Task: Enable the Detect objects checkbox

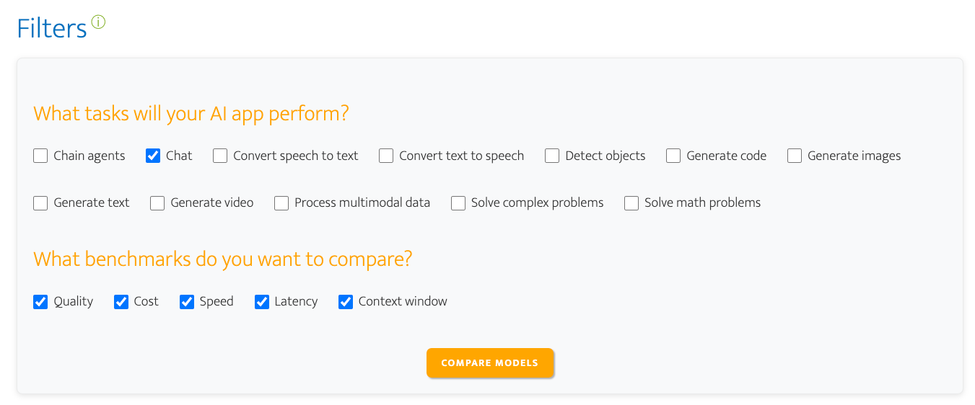Action: pos(552,156)
